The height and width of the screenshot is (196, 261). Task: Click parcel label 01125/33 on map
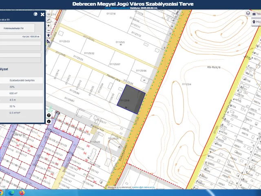tap(64, 42)
